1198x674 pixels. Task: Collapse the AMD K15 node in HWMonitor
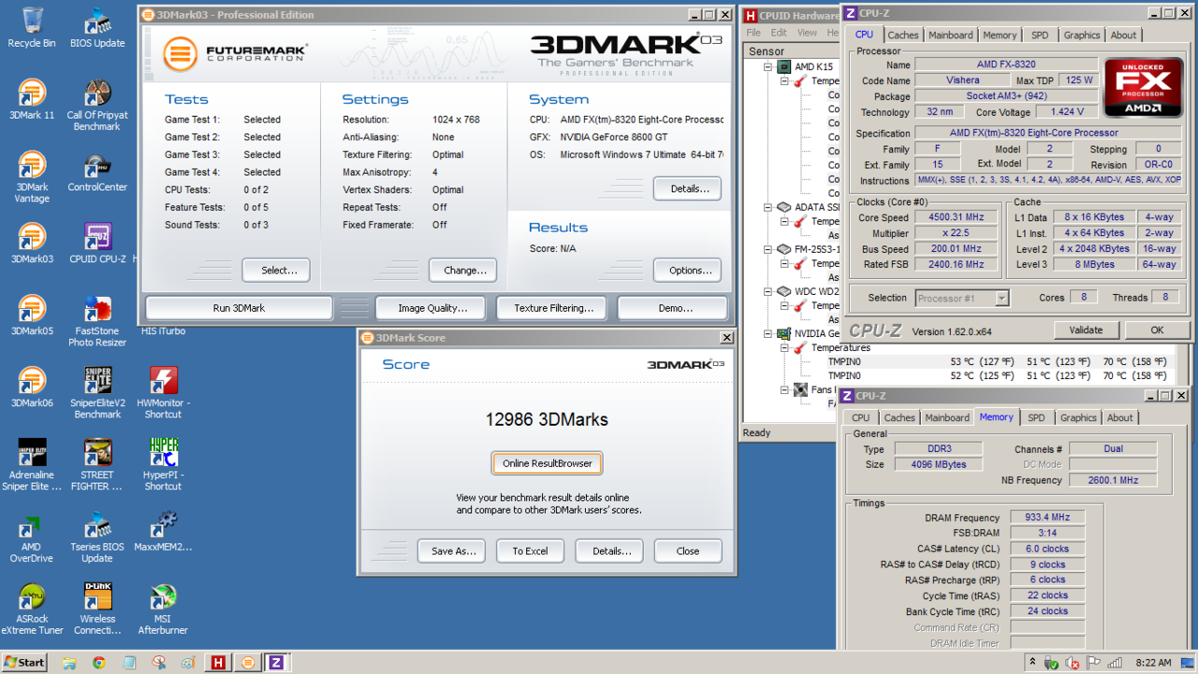[768, 67]
